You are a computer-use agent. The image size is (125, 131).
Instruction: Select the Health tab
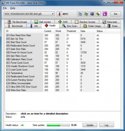tap(50, 26)
